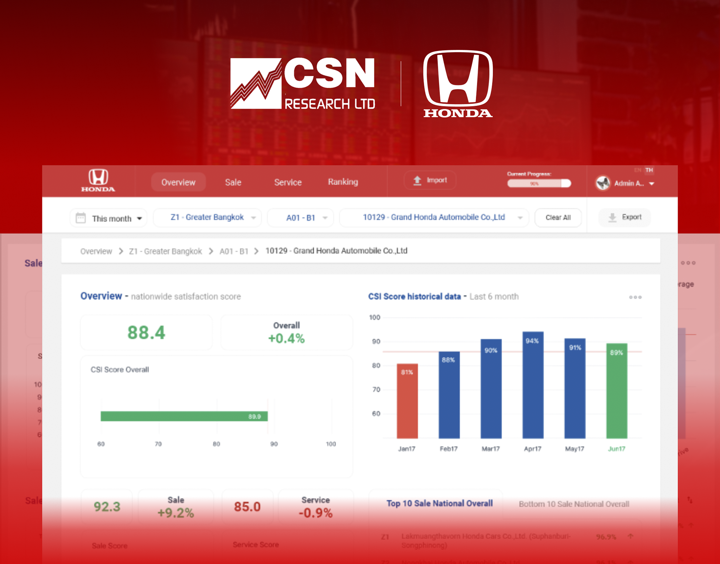Click the Export download arrow icon
The width and height of the screenshot is (720, 564).
click(612, 217)
